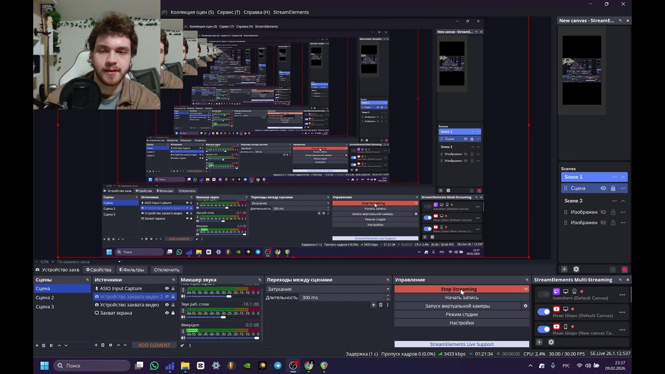Open Фильтры for the selected source

(132, 270)
